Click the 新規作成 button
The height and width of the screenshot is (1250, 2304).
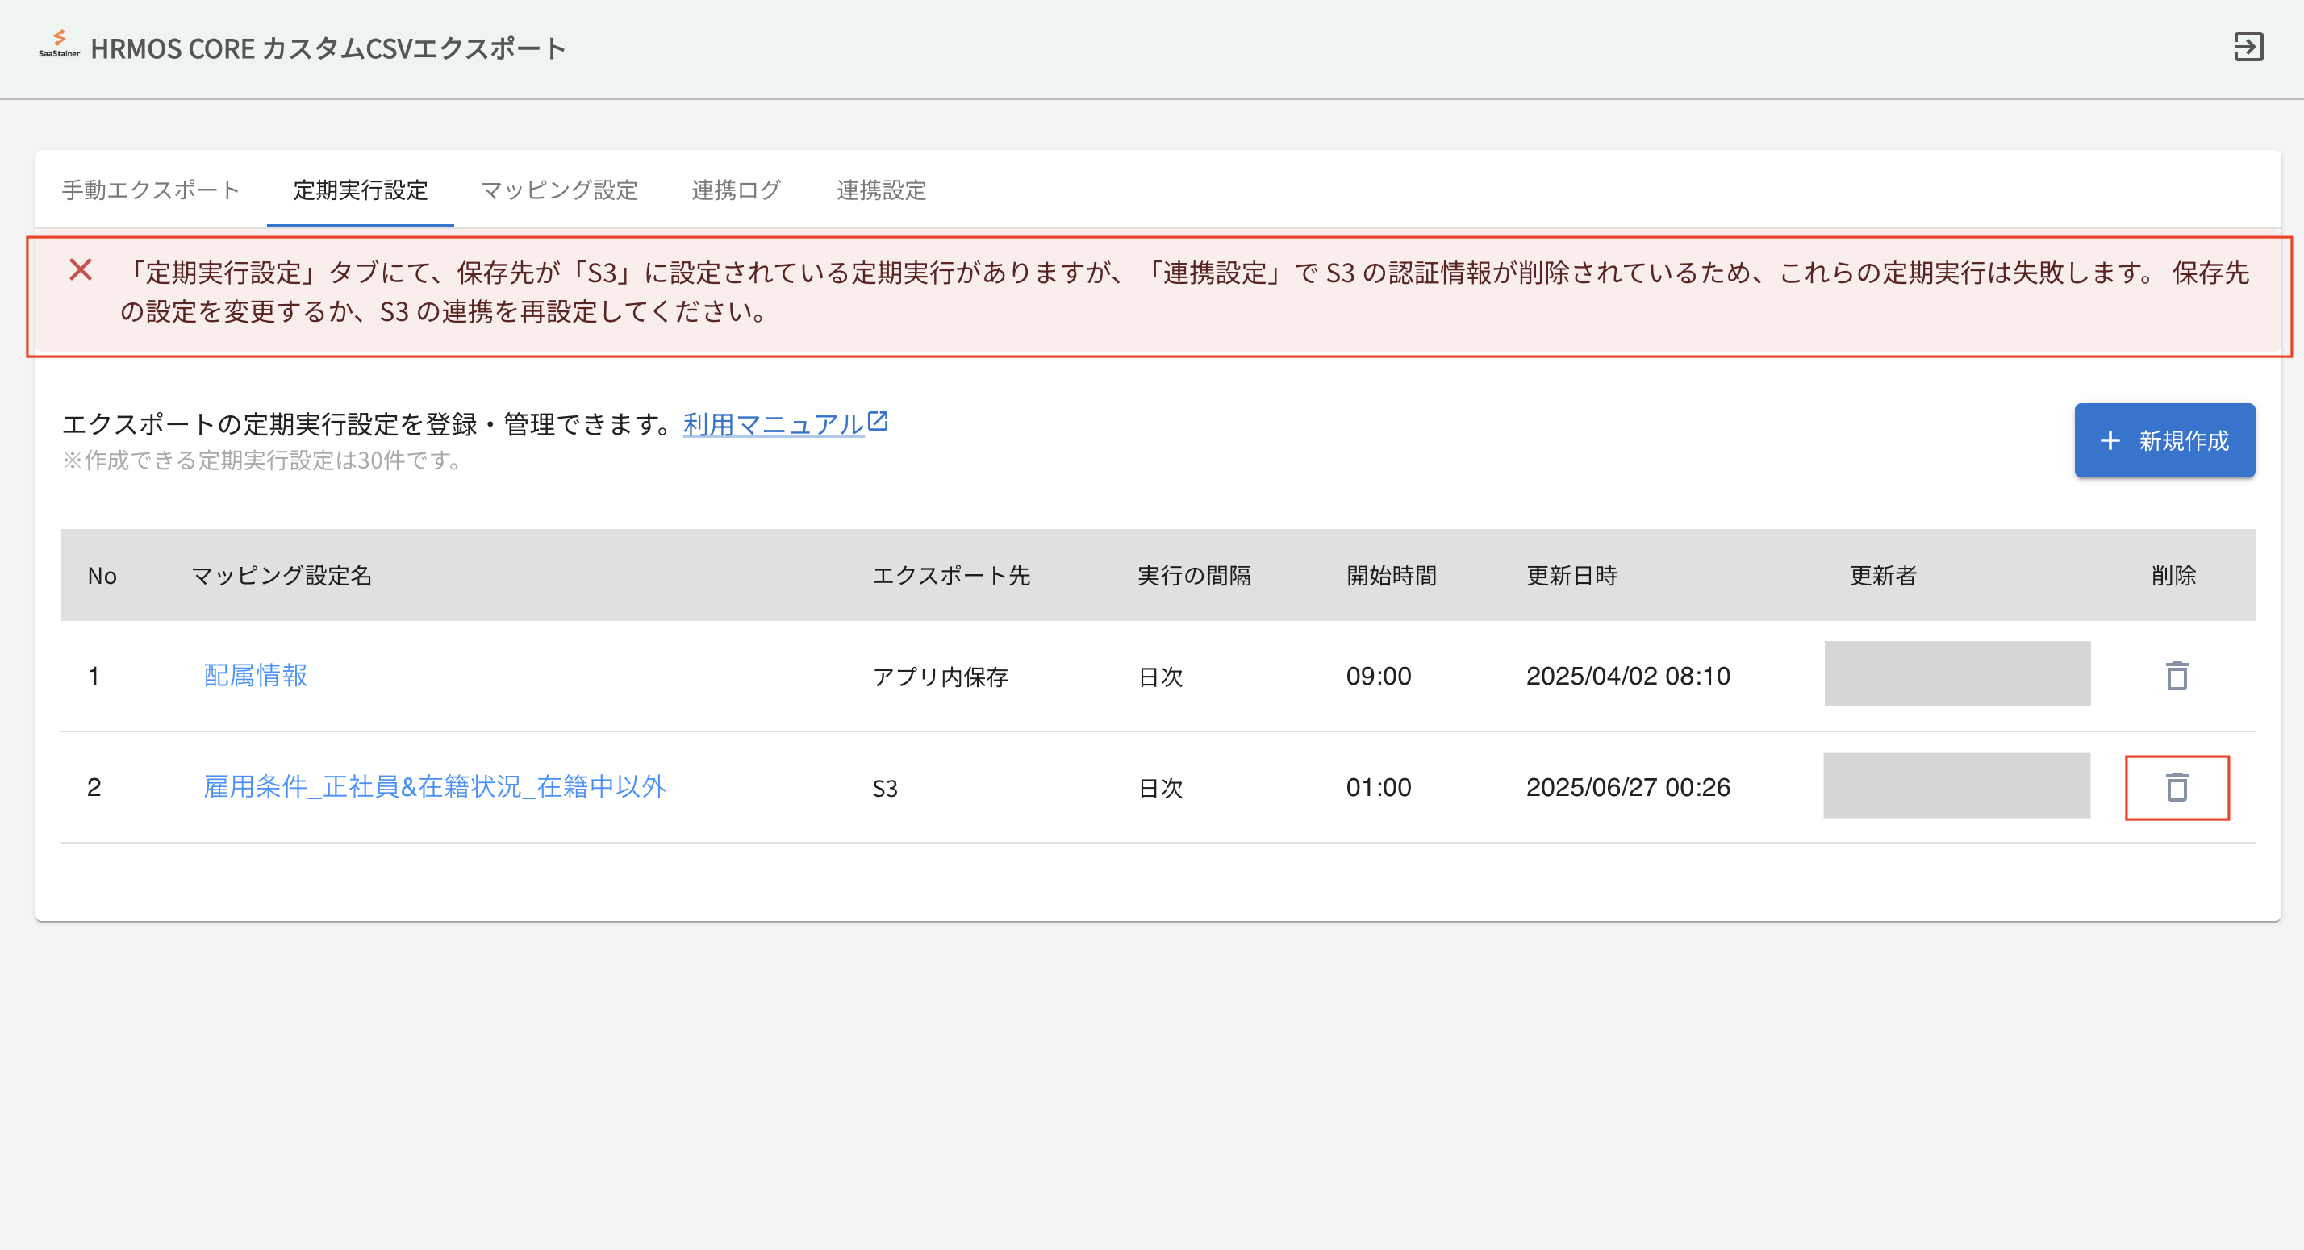pyautogui.click(x=2164, y=440)
